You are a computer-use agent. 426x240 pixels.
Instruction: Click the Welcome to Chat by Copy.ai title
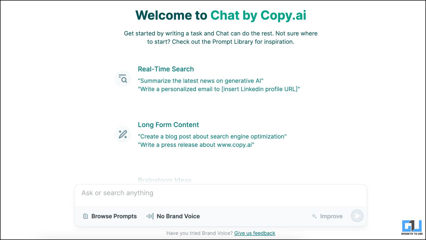[x=221, y=15]
